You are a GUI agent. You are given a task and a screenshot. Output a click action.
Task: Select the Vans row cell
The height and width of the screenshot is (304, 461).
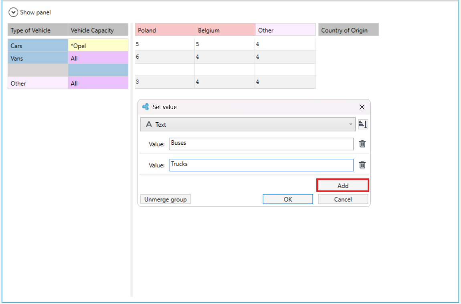pos(38,58)
